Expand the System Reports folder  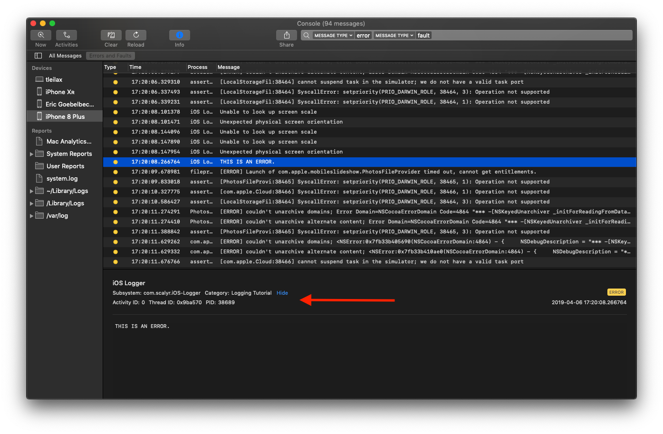pyautogui.click(x=32, y=154)
